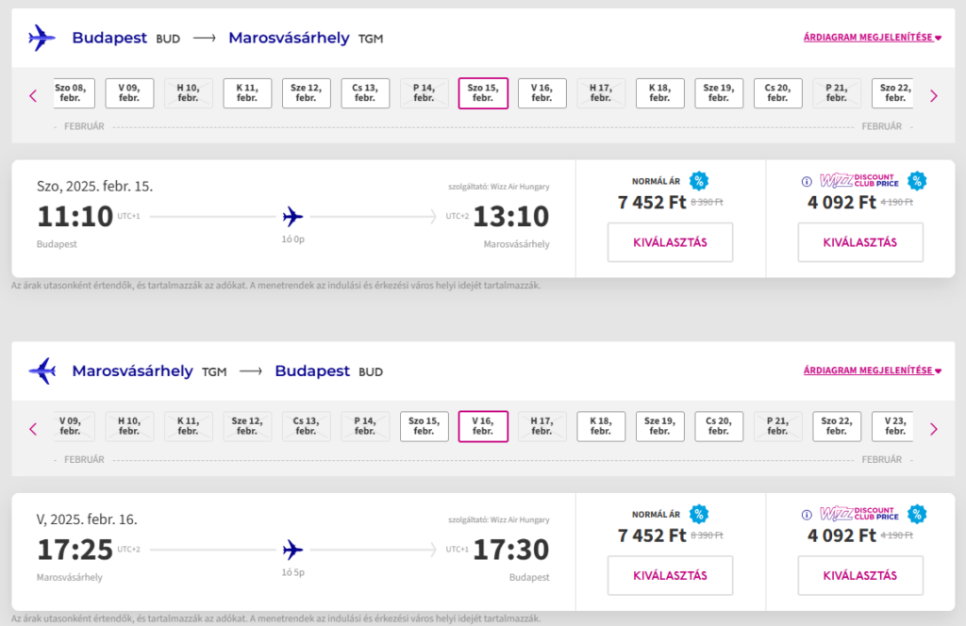This screenshot has height=626, width=966.
Task: Click next dates arrow for outbound flight row
Action: (x=933, y=96)
